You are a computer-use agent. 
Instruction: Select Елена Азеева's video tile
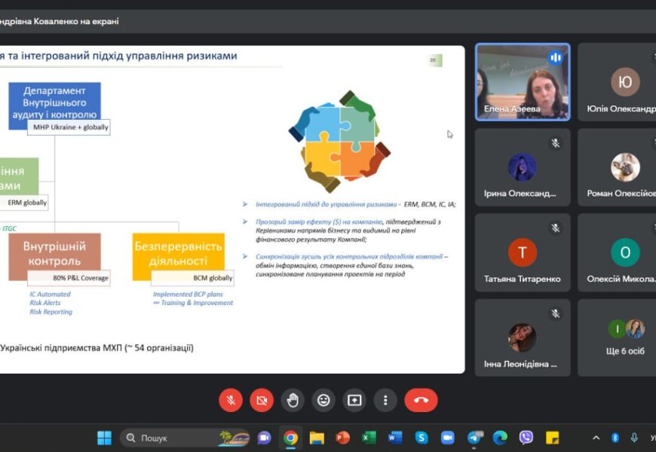tap(523, 82)
